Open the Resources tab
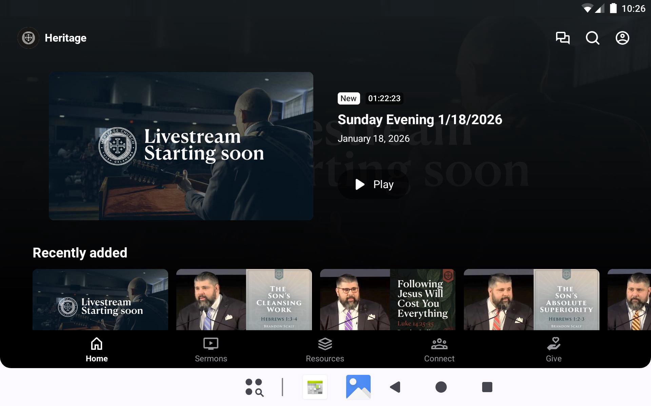 325,350
